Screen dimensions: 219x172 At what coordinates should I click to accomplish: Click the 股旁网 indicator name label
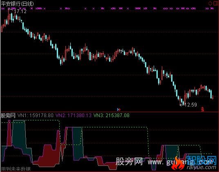point(8,115)
